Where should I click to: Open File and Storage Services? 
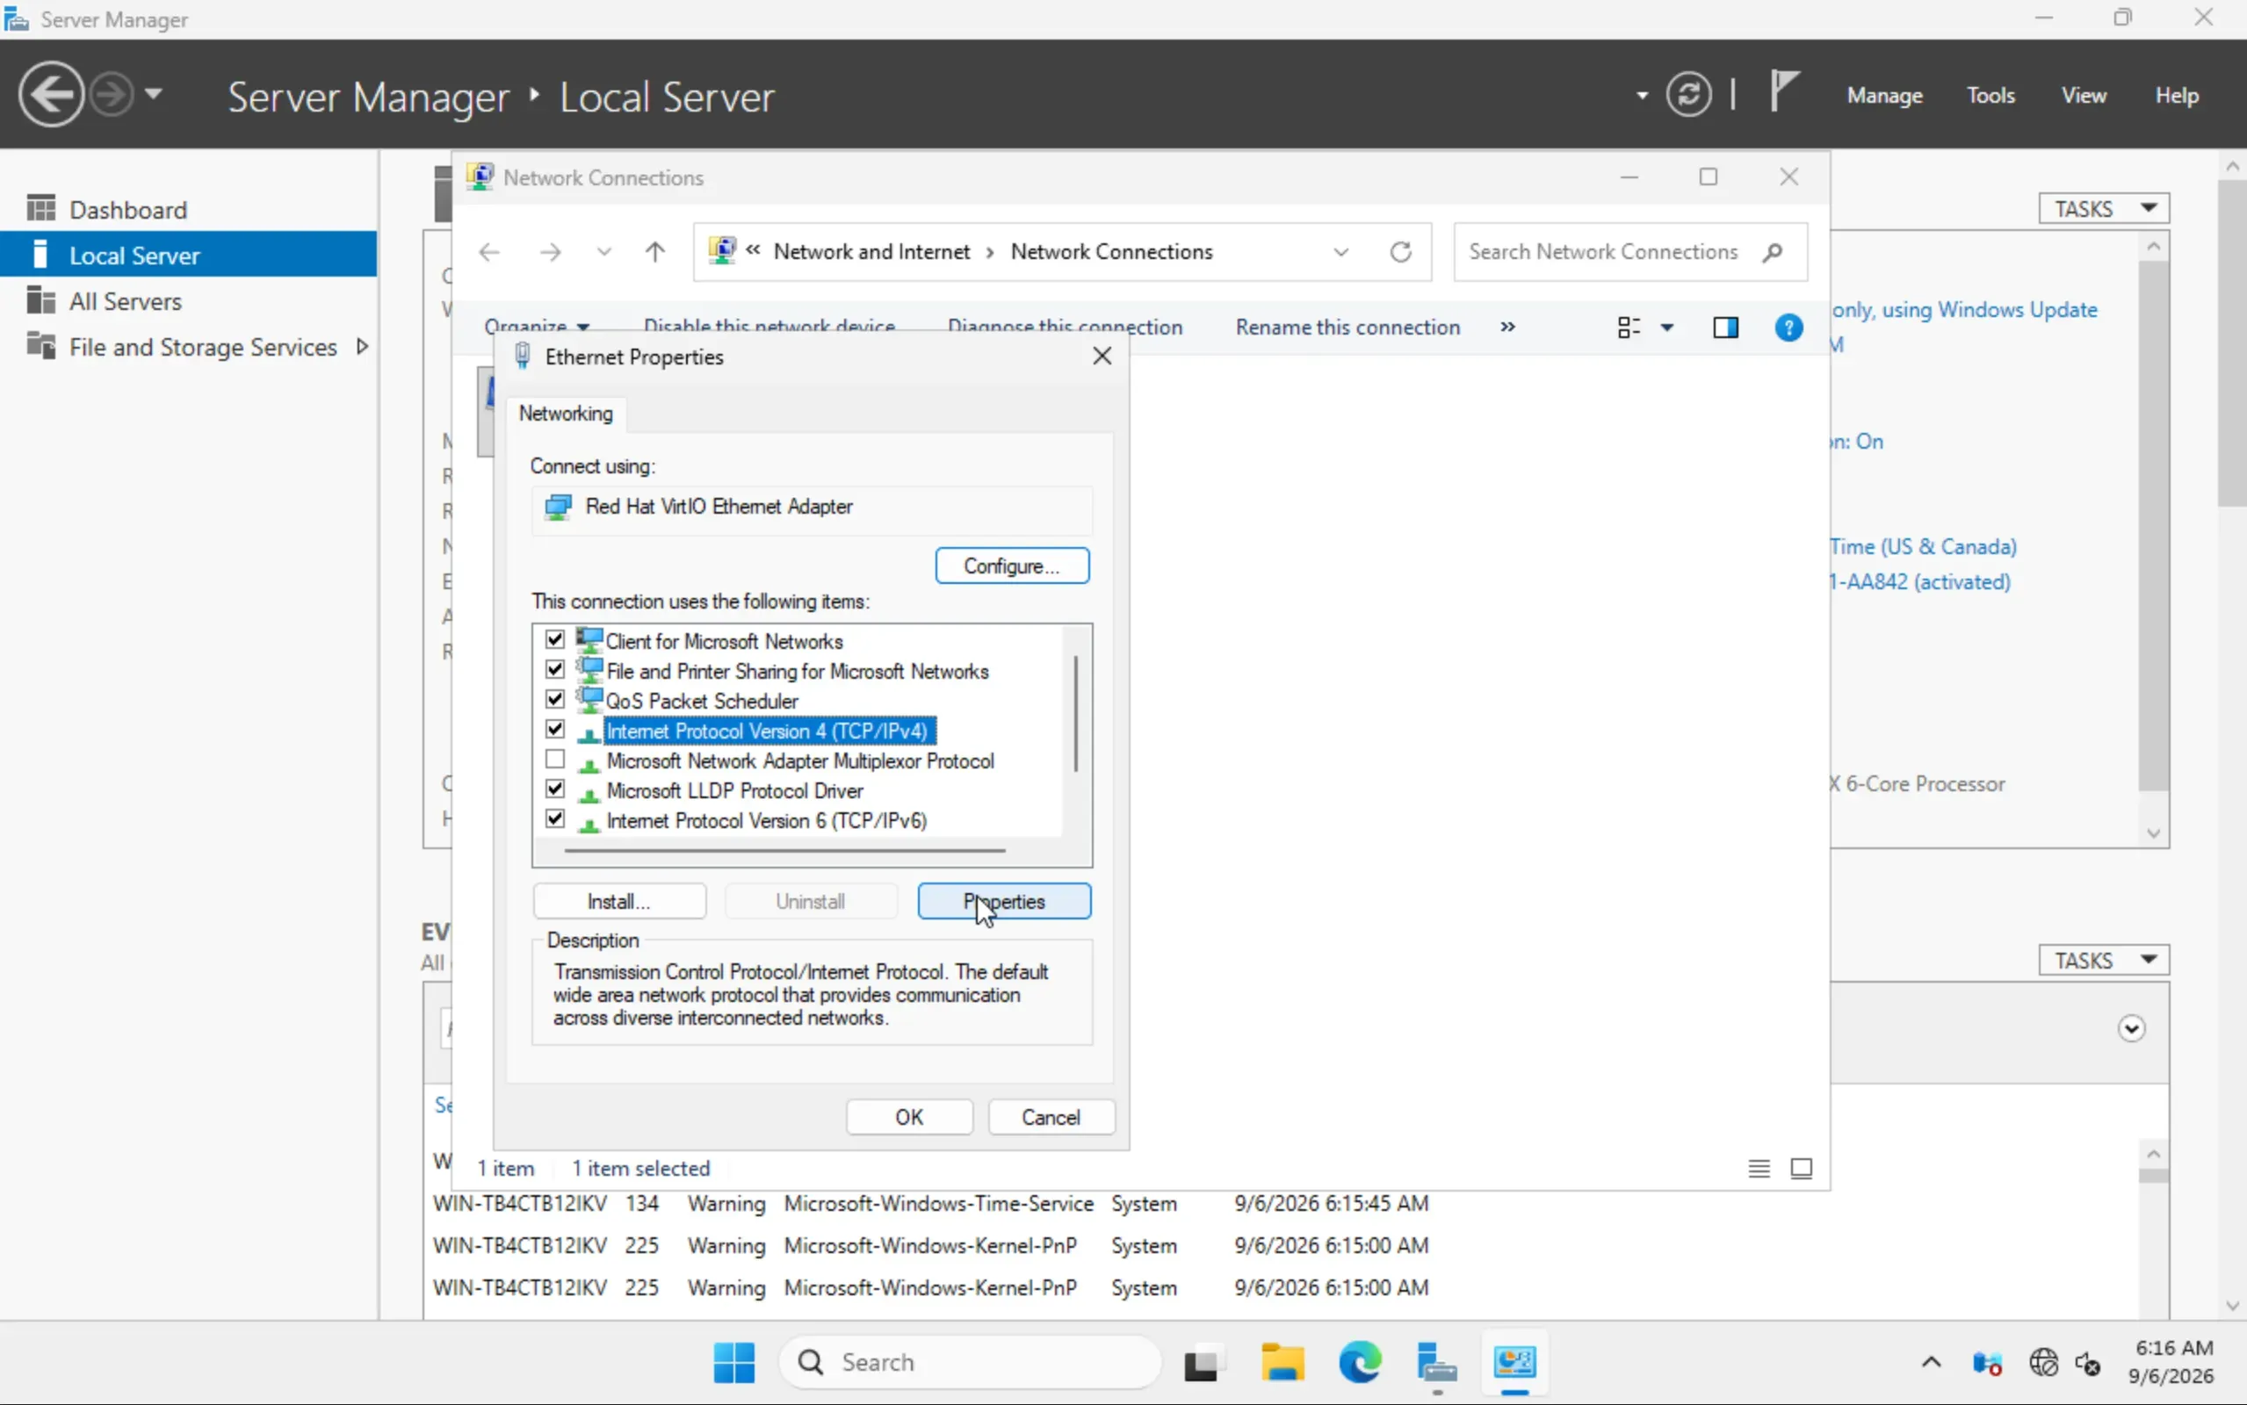(203, 347)
